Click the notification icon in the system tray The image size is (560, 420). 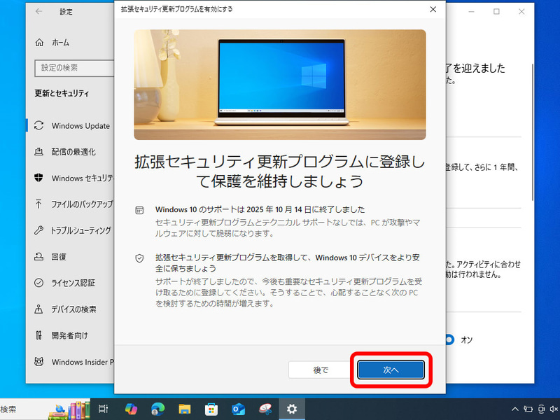coord(558,409)
